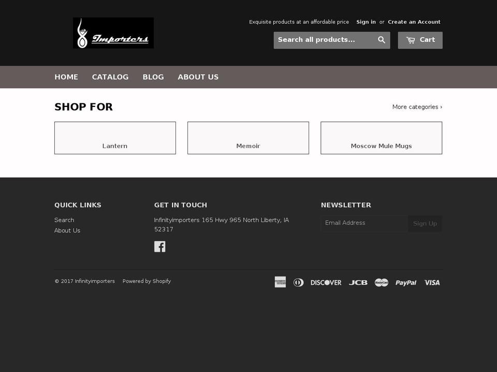Click the Infinityimporters copyright link
497x372 pixels.
coord(95,281)
